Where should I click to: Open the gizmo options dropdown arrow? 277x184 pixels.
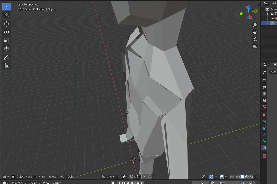pos(216,177)
